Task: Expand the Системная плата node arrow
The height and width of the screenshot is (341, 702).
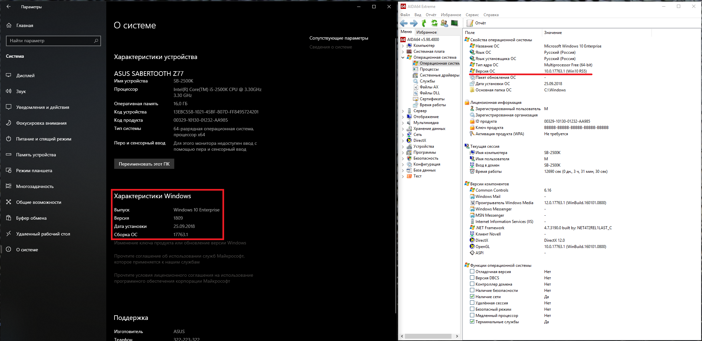Action: click(x=403, y=52)
